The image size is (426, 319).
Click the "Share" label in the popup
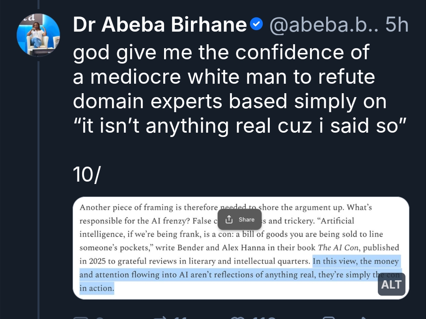pos(247,220)
